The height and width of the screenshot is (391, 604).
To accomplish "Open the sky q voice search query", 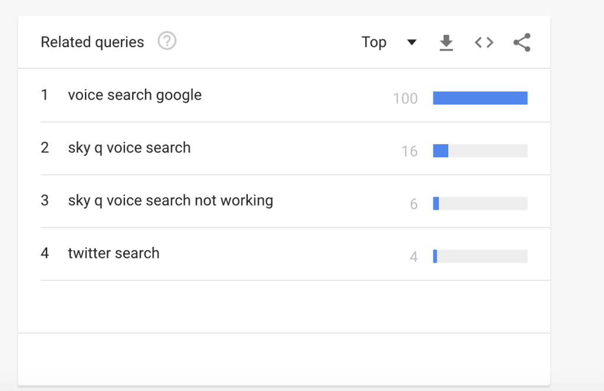I will coord(129,147).
